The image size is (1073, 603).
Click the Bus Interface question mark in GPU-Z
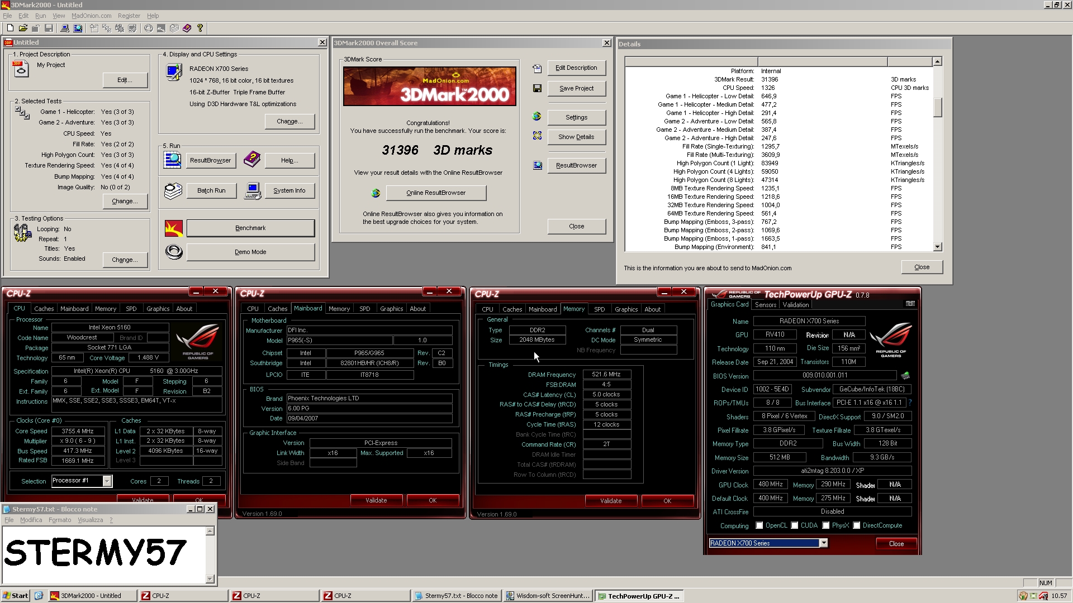pyautogui.click(x=910, y=403)
